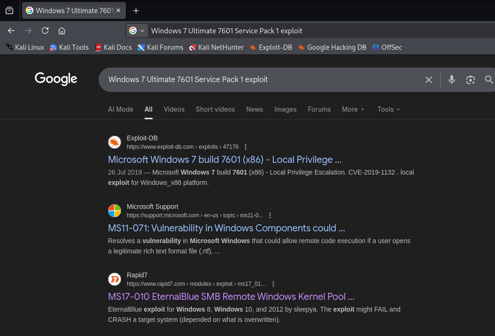Viewport: 495px width, 336px height.
Task: Open options menu for Rapid7 result
Action: click(x=273, y=283)
